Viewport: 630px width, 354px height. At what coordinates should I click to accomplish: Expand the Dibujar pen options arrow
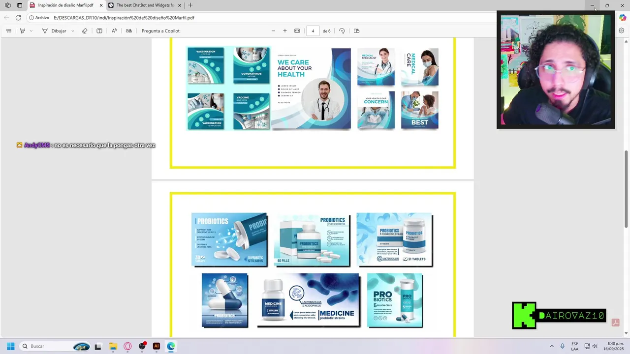click(73, 31)
